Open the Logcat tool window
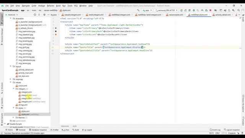 (87, 130)
